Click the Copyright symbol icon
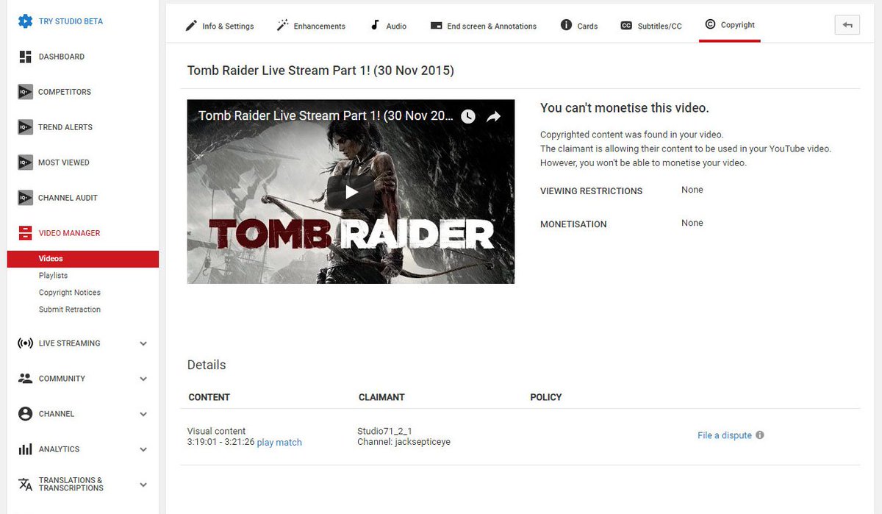Image resolution: width=882 pixels, height=514 pixels. [710, 24]
